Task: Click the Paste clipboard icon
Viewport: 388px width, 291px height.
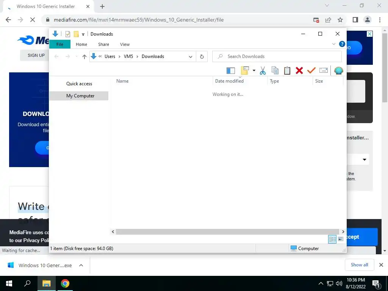Action: tap(287, 70)
